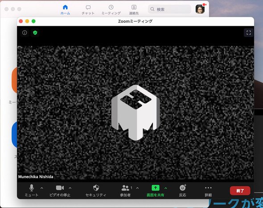Expand the audio options arrow next to ミュート
Screen dimensions: 263x208
[42, 188]
